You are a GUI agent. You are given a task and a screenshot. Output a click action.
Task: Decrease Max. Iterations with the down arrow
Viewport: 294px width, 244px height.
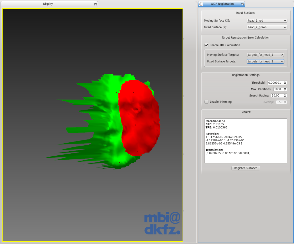[285, 90]
